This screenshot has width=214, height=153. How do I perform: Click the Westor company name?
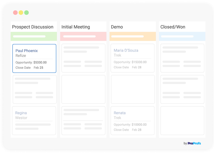(x=21, y=118)
